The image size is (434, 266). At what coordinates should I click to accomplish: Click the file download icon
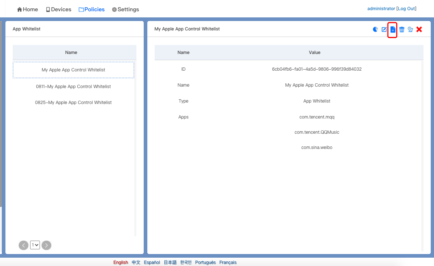393,29
